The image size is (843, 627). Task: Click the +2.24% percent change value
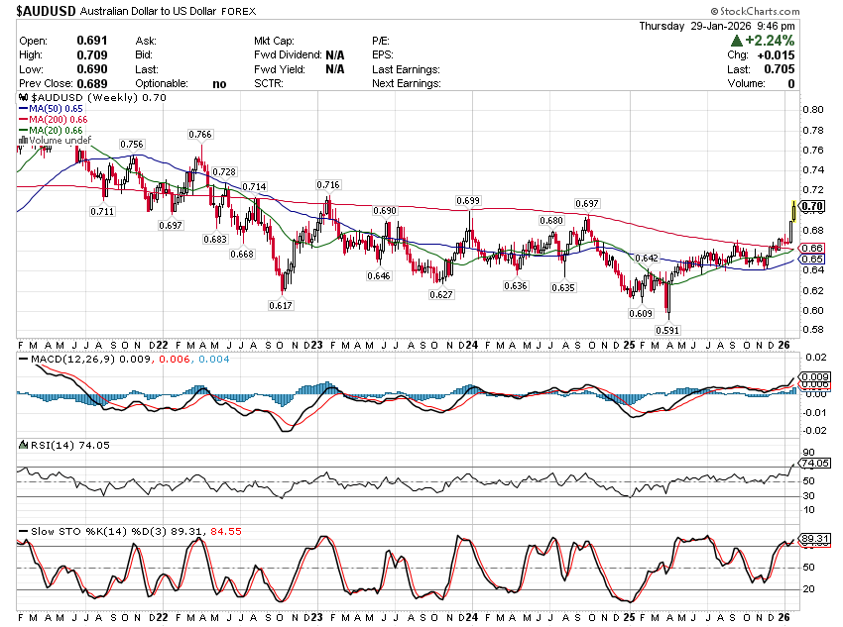point(772,41)
